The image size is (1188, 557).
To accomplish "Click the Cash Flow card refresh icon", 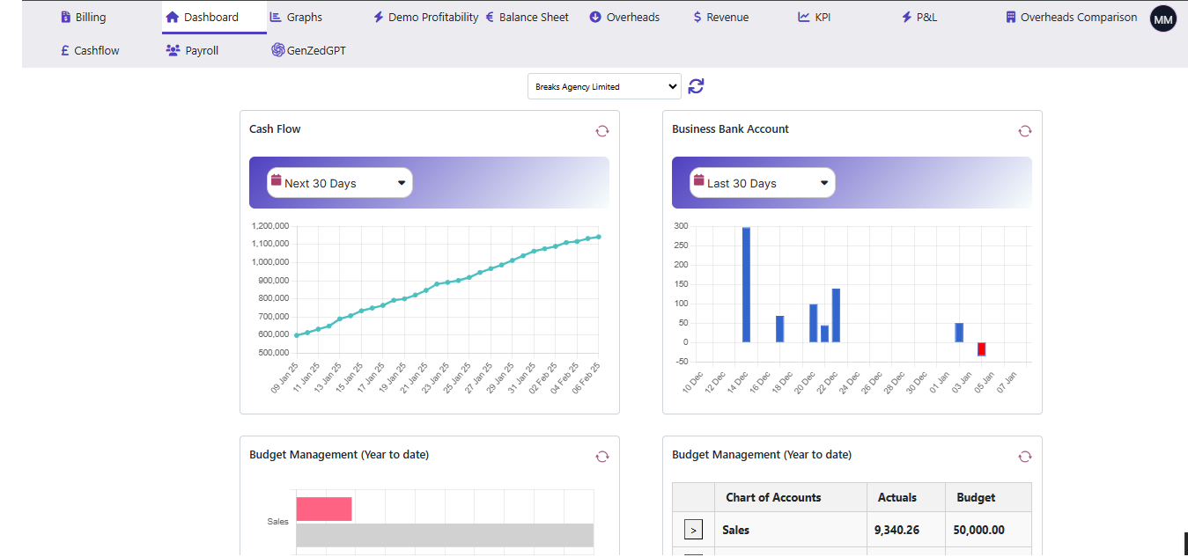I will pos(601,131).
